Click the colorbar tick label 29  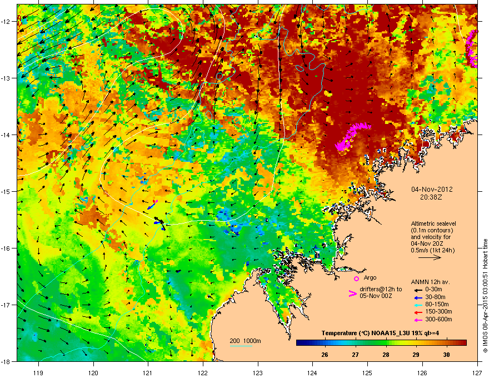(x=416, y=355)
